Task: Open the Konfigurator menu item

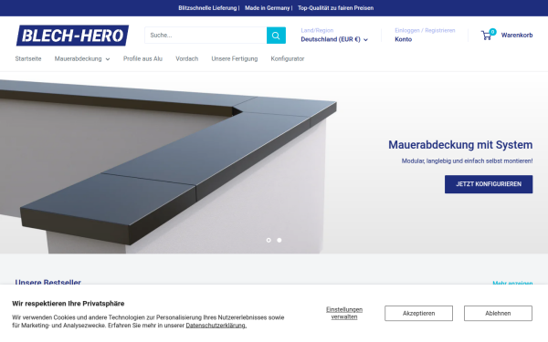Action: (x=288, y=58)
